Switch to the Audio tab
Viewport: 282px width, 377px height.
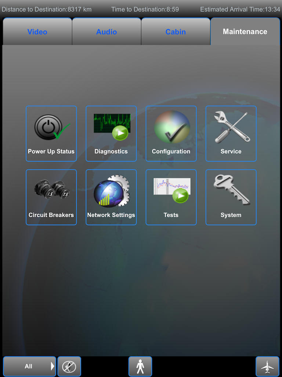pyautogui.click(x=107, y=32)
